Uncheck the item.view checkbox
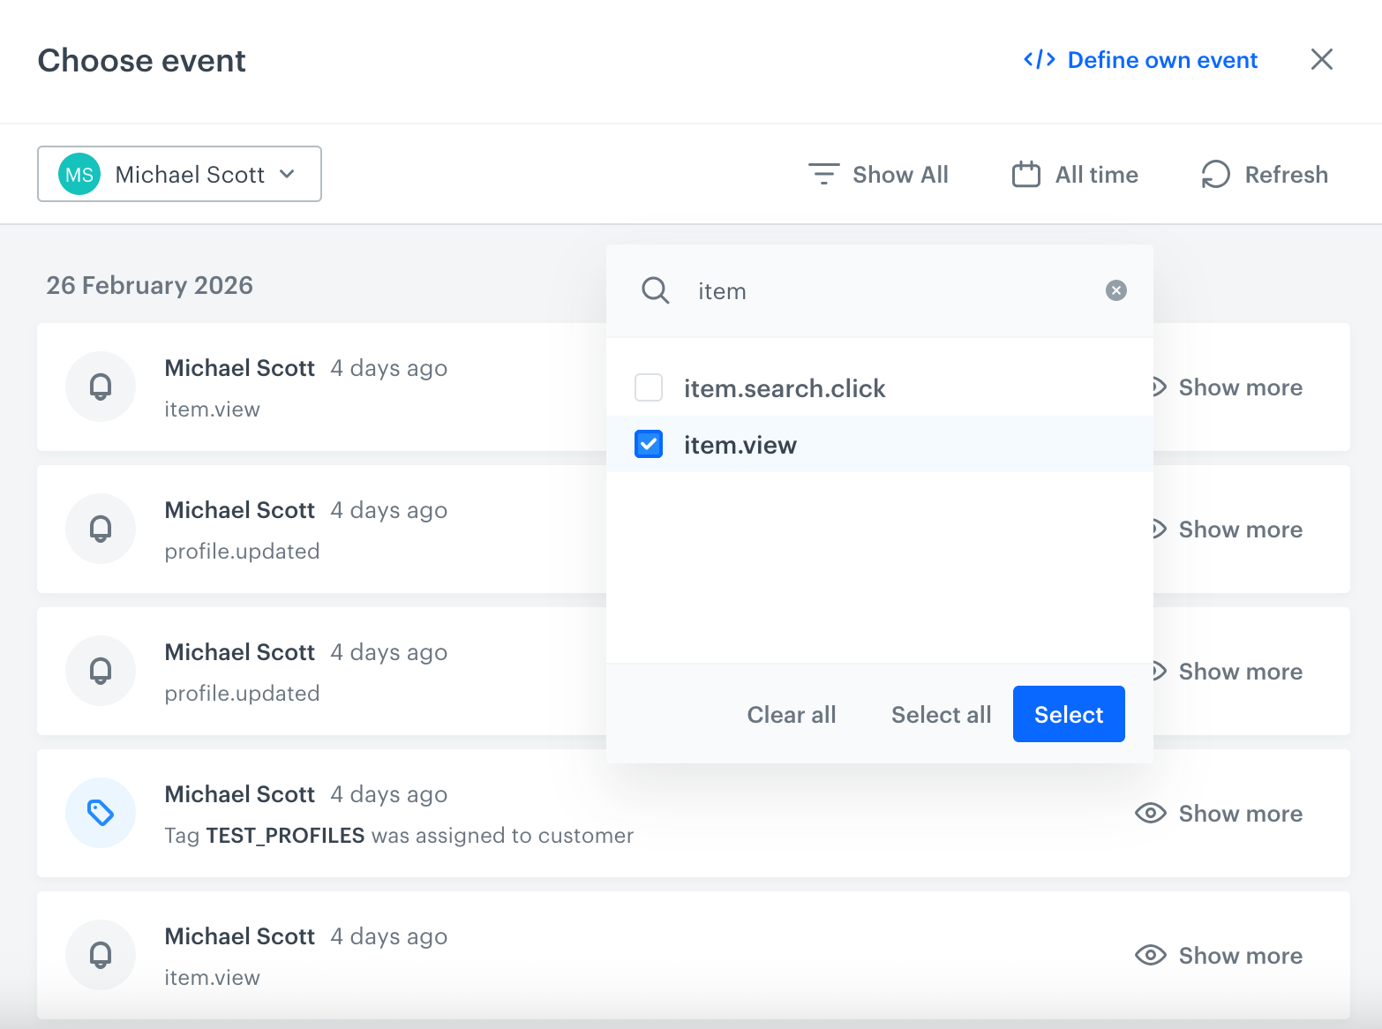Viewport: 1382px width, 1029px height. click(649, 444)
